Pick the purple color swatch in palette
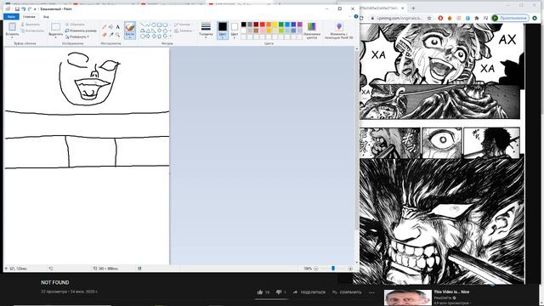This screenshot has height=306, width=544. (x=300, y=25)
